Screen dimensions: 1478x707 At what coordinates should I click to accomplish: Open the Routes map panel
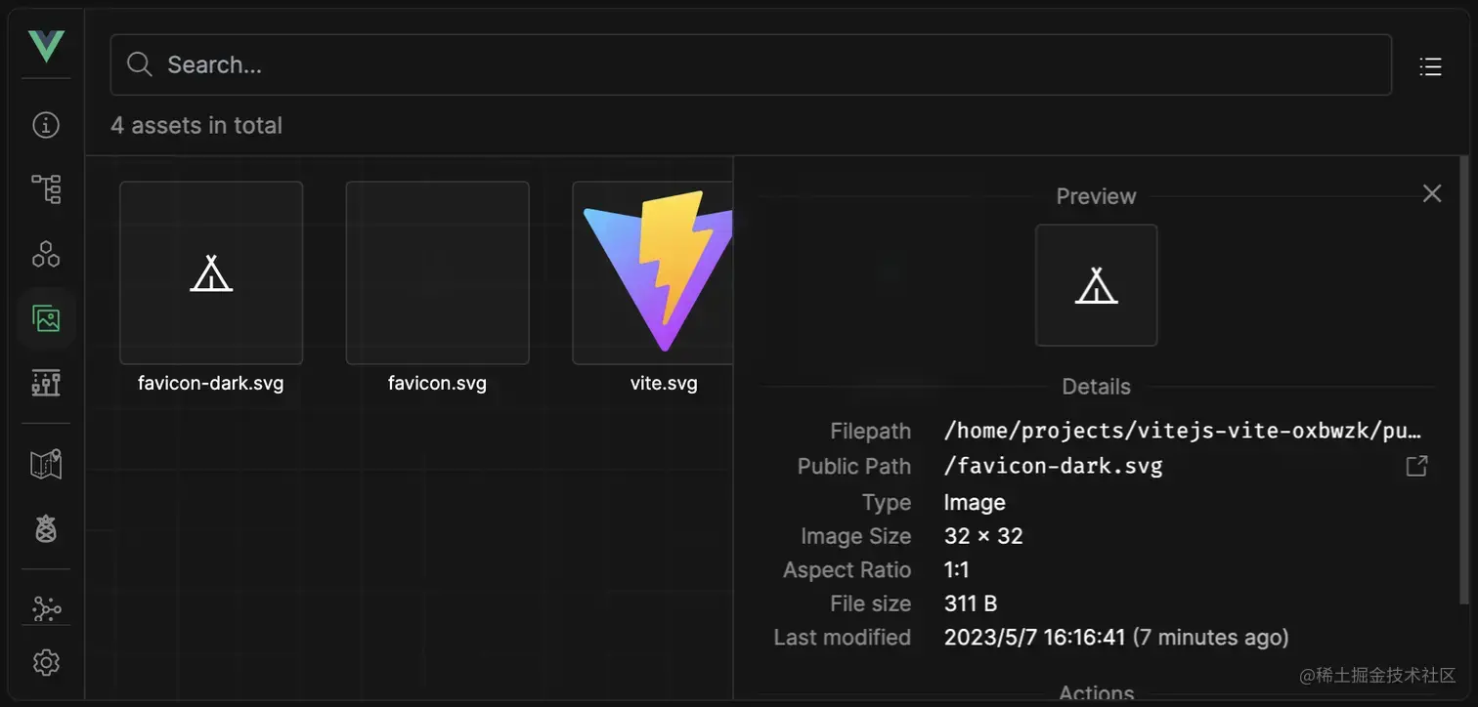coord(45,463)
